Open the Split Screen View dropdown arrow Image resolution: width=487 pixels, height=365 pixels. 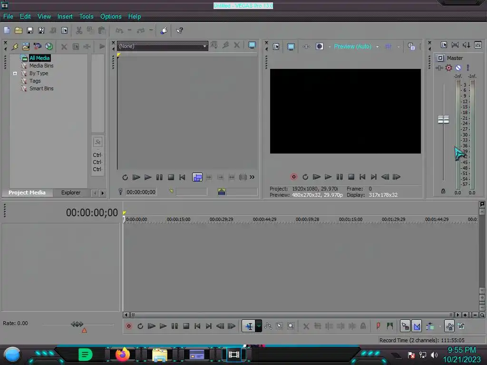(x=329, y=47)
